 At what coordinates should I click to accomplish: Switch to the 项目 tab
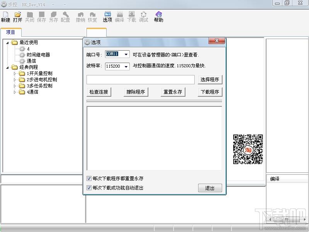(11, 32)
